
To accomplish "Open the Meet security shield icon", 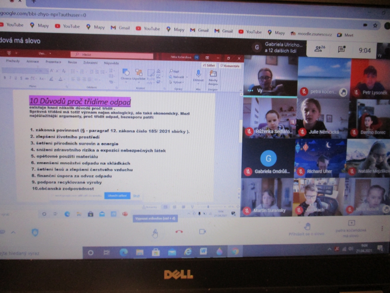I will (x=35, y=232).
